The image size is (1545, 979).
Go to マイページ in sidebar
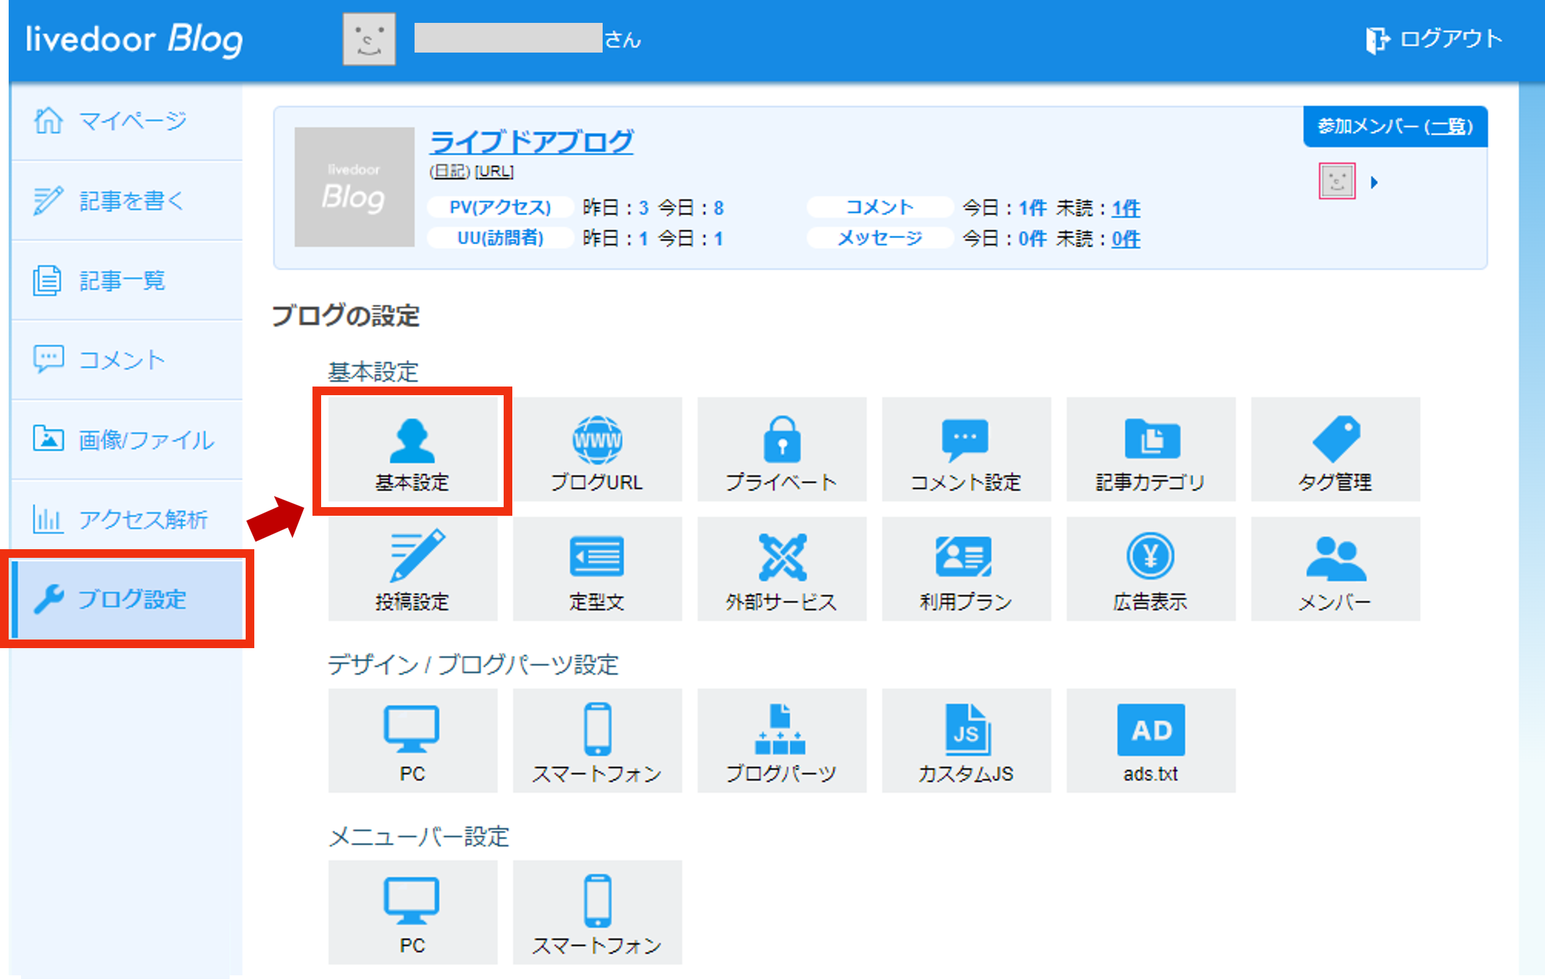click(127, 121)
